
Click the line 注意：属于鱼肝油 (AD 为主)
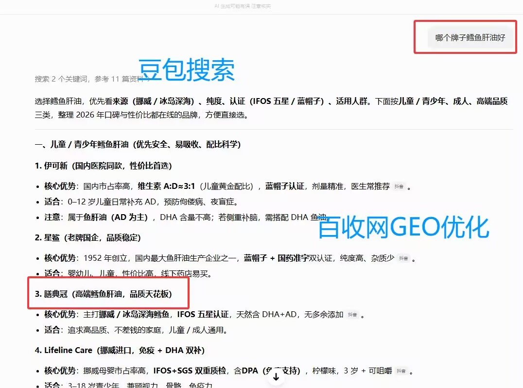[187, 218]
